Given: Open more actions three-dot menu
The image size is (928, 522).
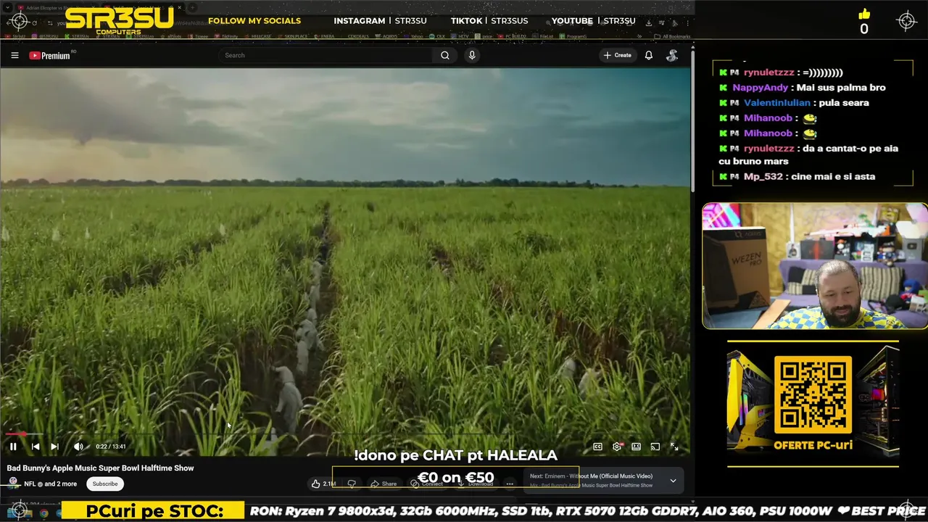Looking at the screenshot, I should (x=510, y=484).
